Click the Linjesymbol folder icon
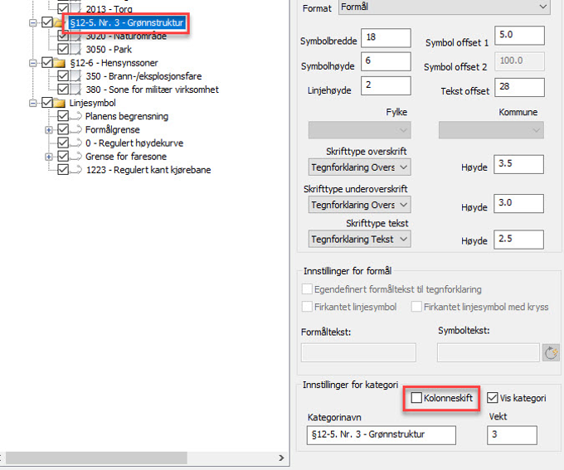Viewport: 564px width, 470px height. point(61,103)
